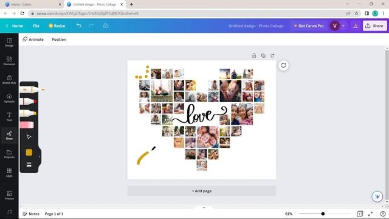Expand the page thumbnails chevron
The width and height of the screenshot is (389, 219).
click(x=204, y=207)
